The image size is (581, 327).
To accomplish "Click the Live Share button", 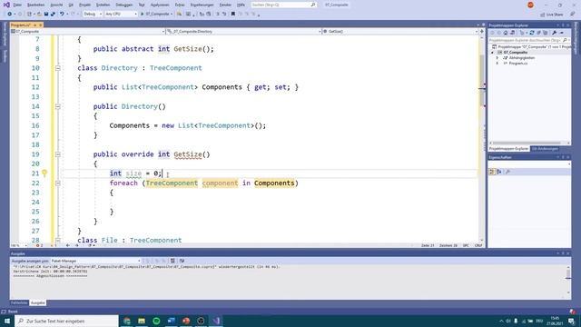I will click(552, 15).
